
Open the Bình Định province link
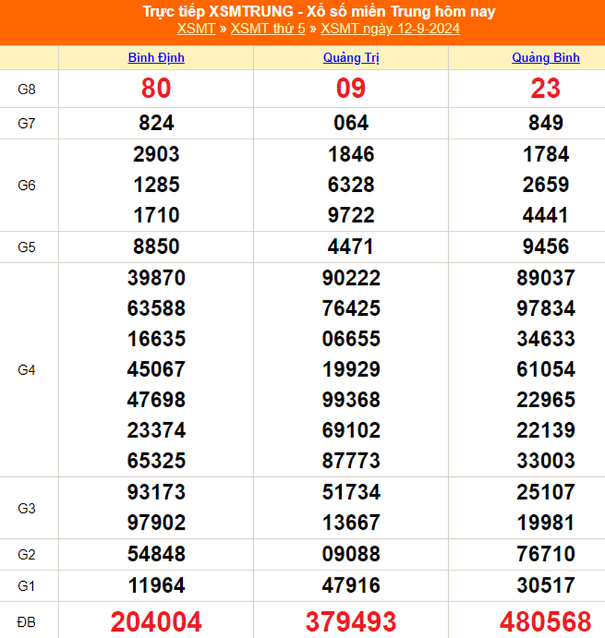coord(156,58)
